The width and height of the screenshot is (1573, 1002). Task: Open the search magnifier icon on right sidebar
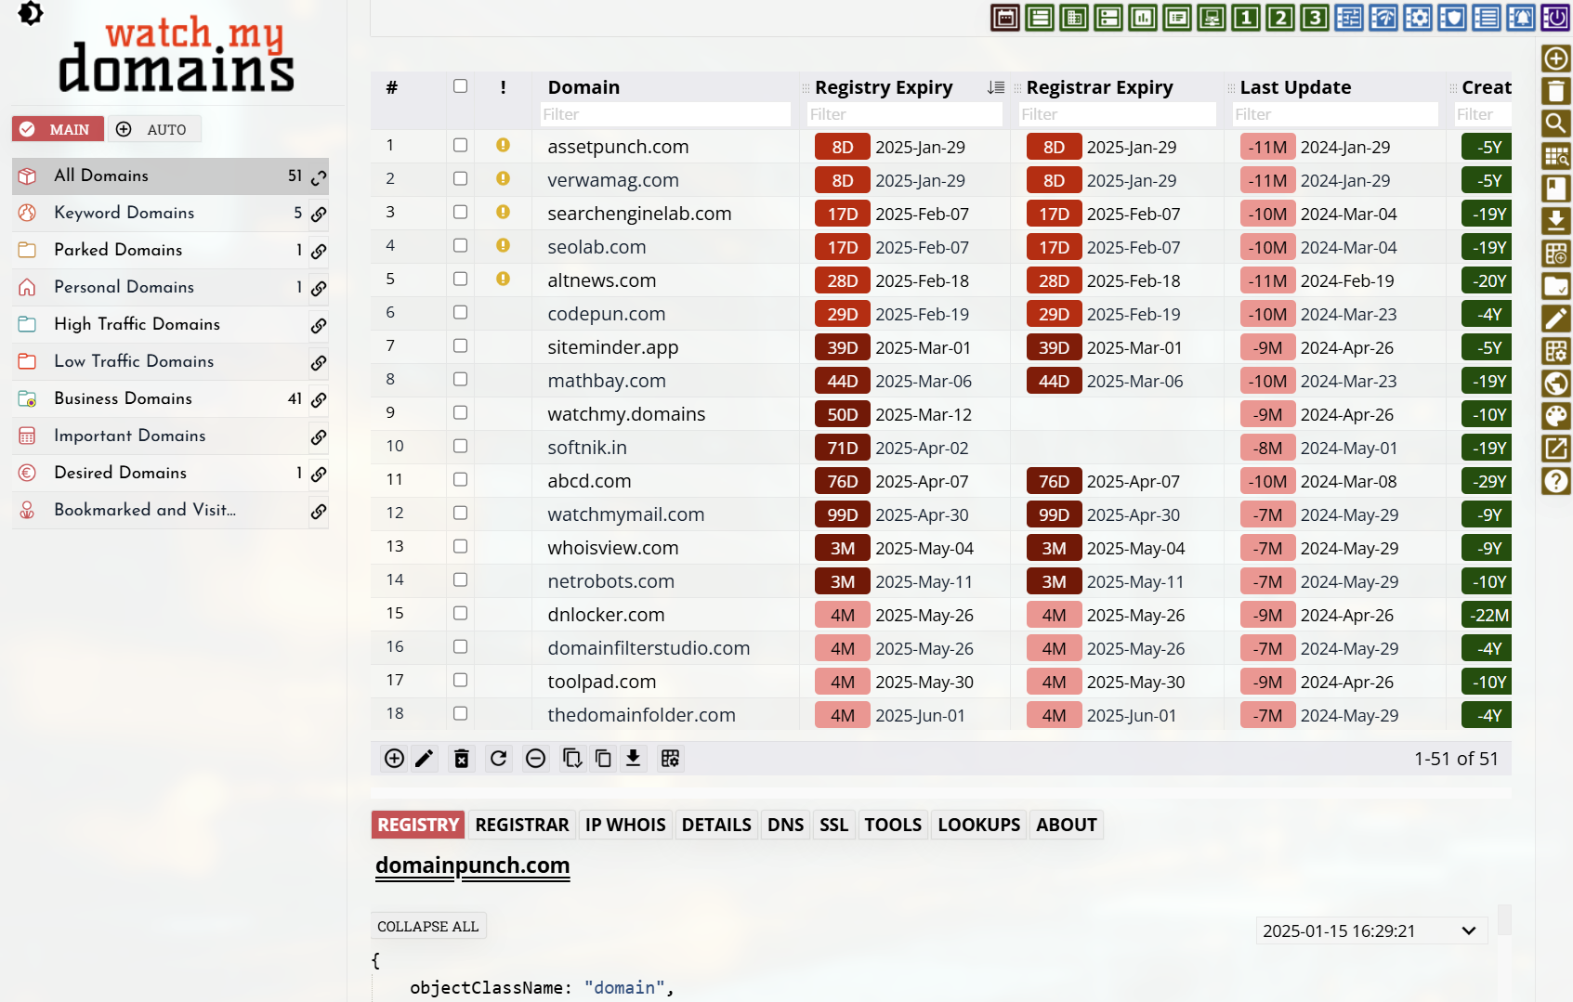tap(1556, 124)
